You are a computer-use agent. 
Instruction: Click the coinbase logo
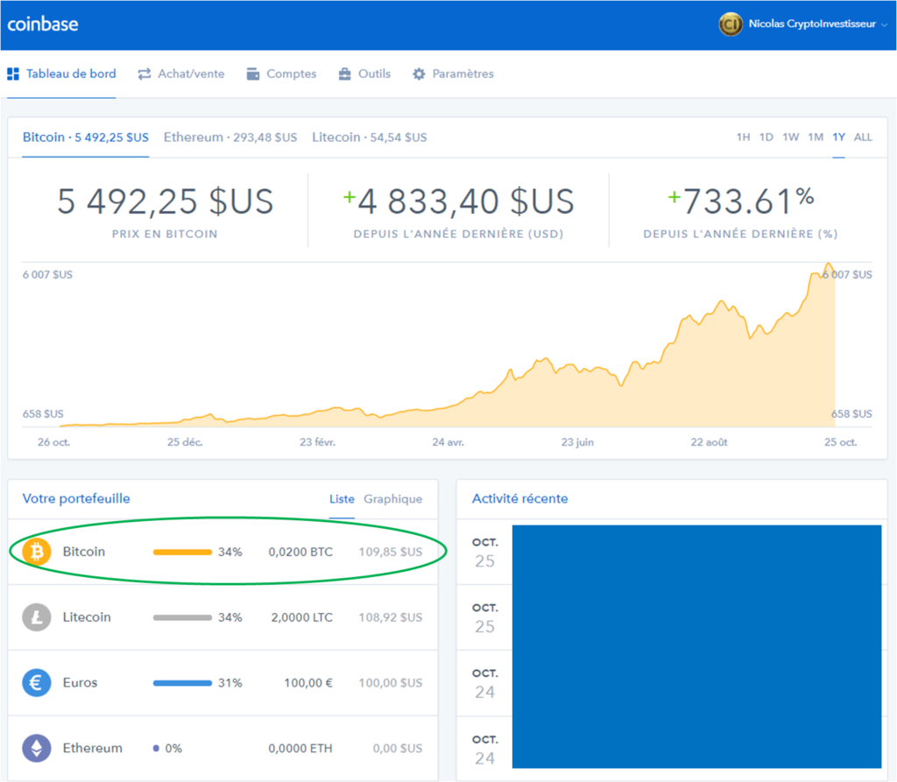click(43, 24)
